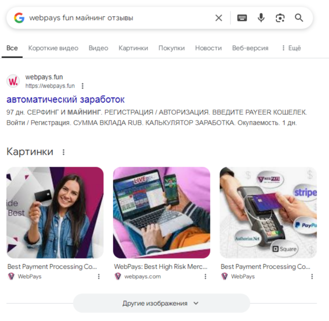Select the Короткие видео tab
The image size is (329, 321).
[53, 48]
